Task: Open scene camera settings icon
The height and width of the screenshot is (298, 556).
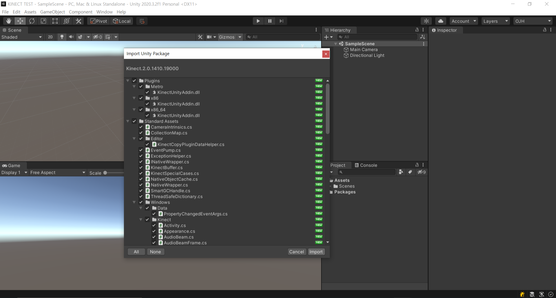Action: [x=209, y=37]
